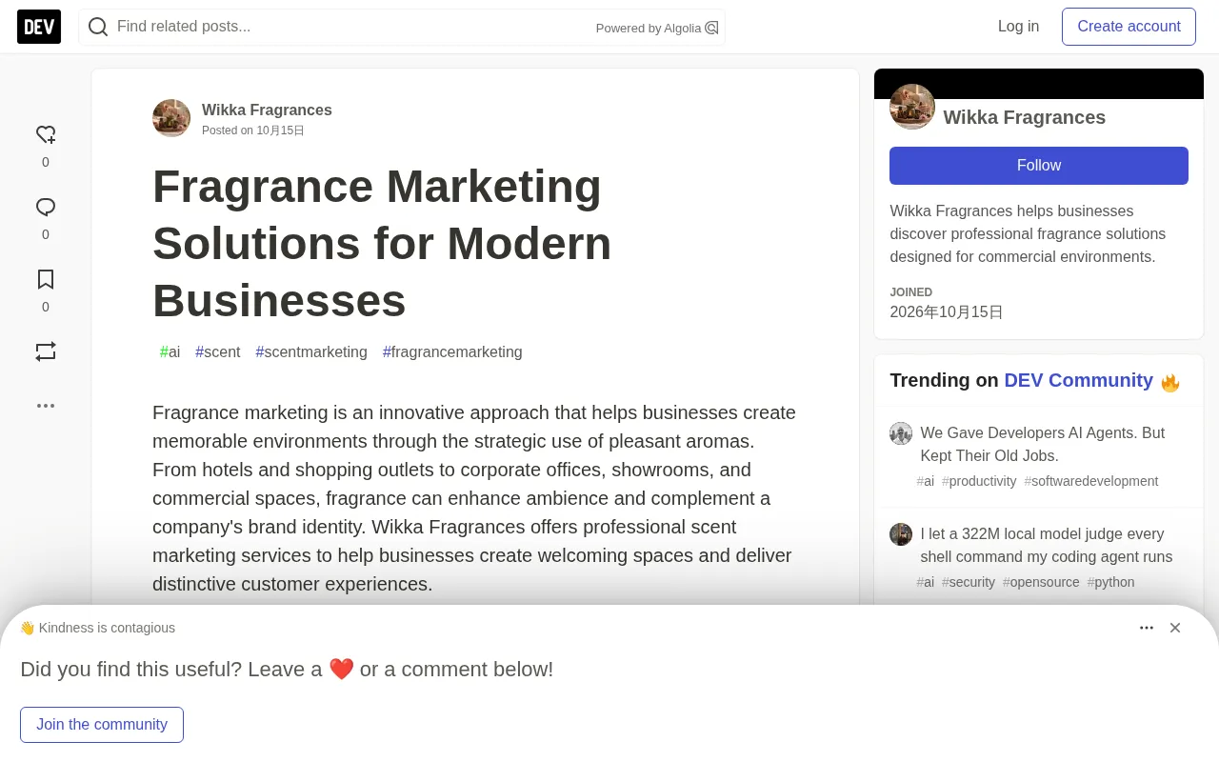The height and width of the screenshot is (762, 1219).
Task: Click the Create account button
Action: pyautogui.click(x=1129, y=27)
